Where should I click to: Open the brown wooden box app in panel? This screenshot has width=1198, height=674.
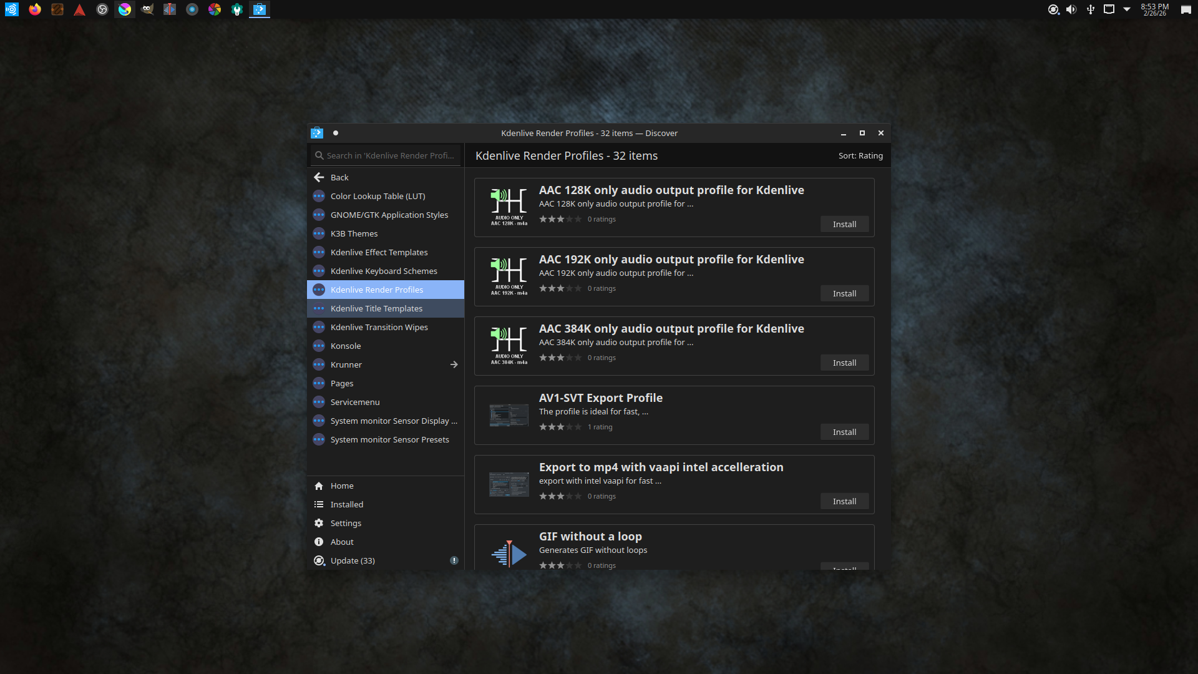(x=57, y=9)
